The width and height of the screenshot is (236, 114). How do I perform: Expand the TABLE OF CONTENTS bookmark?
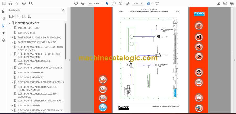coord(12,28)
